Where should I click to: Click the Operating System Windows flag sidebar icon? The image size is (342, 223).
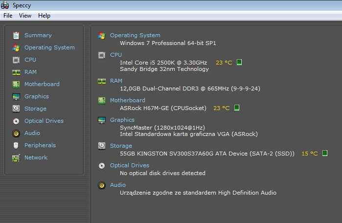coord(16,47)
